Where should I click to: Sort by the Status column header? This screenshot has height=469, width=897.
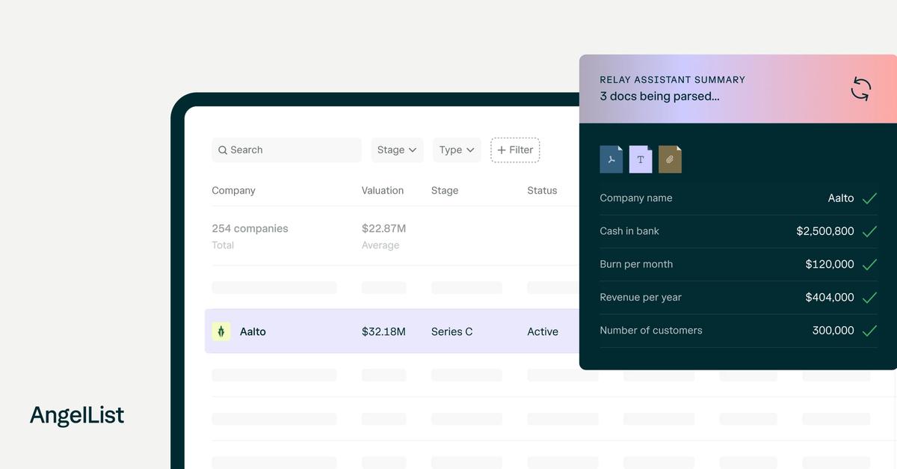(542, 191)
